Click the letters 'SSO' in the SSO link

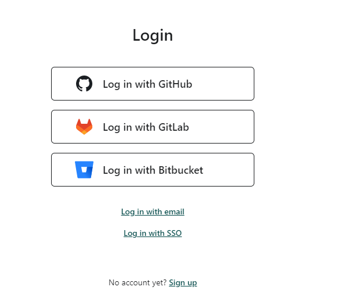[174, 233]
